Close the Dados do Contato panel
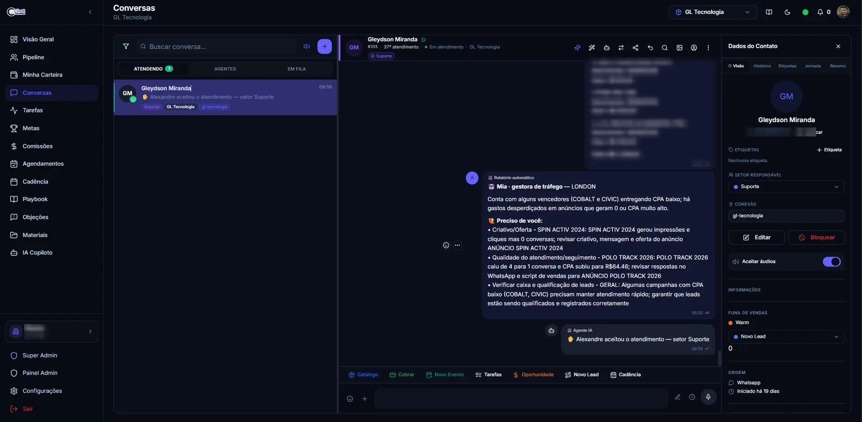Viewport: 862px width, 422px height. (838, 46)
